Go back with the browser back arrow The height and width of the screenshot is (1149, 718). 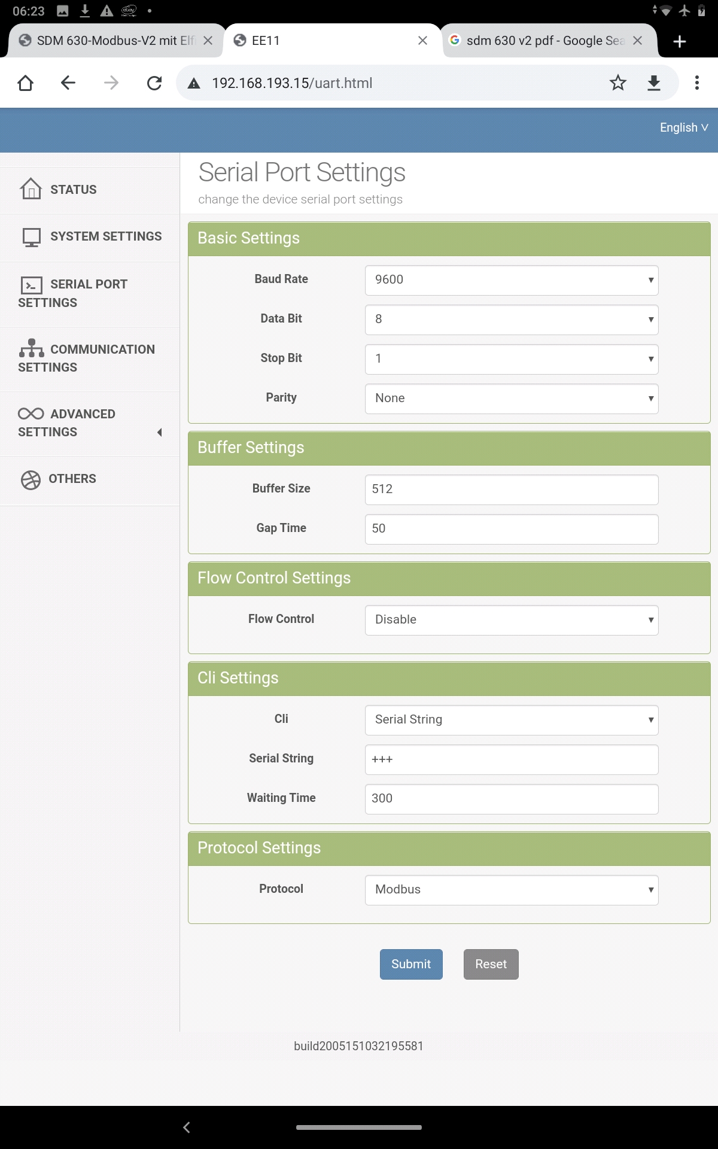pos(68,83)
